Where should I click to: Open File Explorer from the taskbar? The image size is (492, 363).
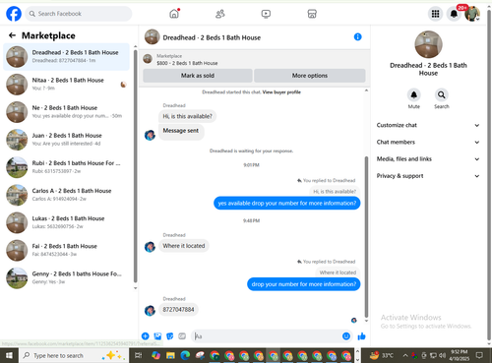coord(170,355)
